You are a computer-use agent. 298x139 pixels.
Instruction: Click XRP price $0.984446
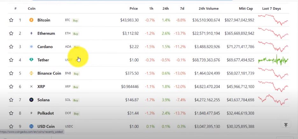[x=130, y=87]
